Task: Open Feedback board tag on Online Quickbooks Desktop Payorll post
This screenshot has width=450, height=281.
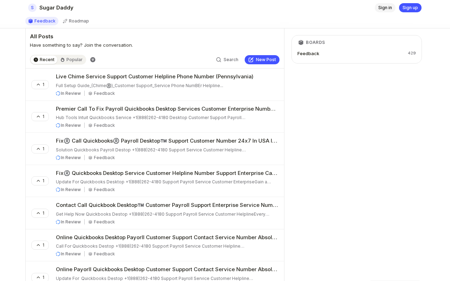Action: point(102,254)
